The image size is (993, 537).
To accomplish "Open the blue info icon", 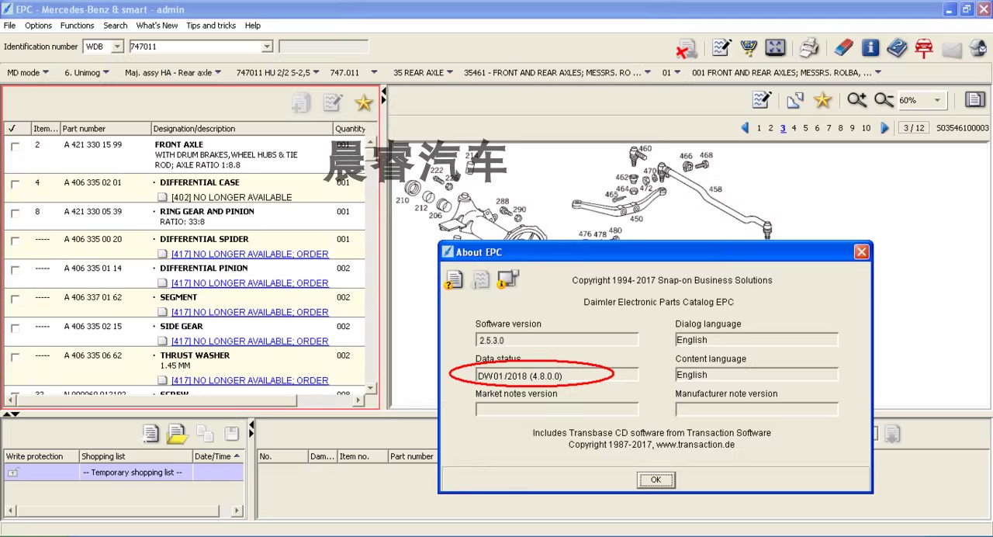I will (870, 48).
